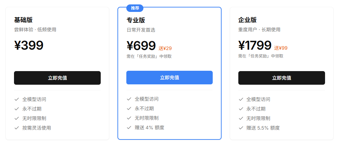This screenshot has height=149, width=337.
Task: Click 全模型访问 checkmark in 企业版 card
Action: pos(241,99)
